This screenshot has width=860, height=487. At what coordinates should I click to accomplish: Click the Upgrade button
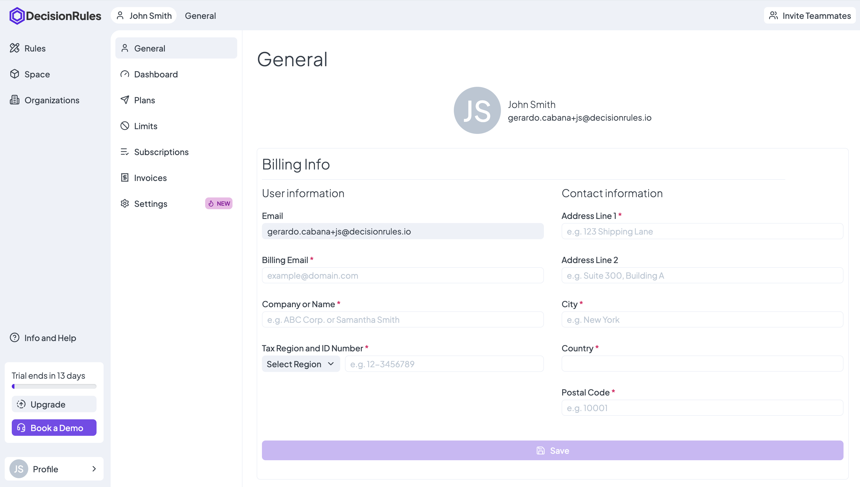[54, 404]
